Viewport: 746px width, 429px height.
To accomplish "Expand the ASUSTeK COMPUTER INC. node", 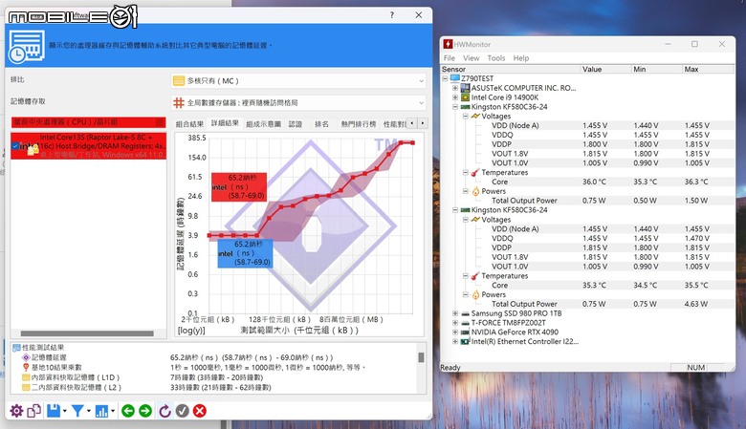I will [455, 88].
